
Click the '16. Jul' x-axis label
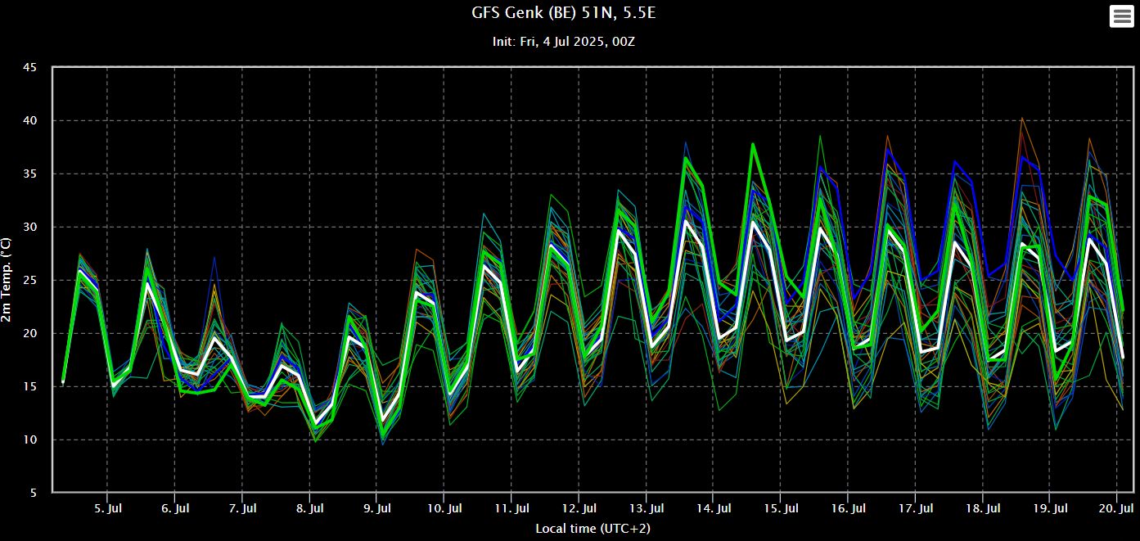(848, 508)
